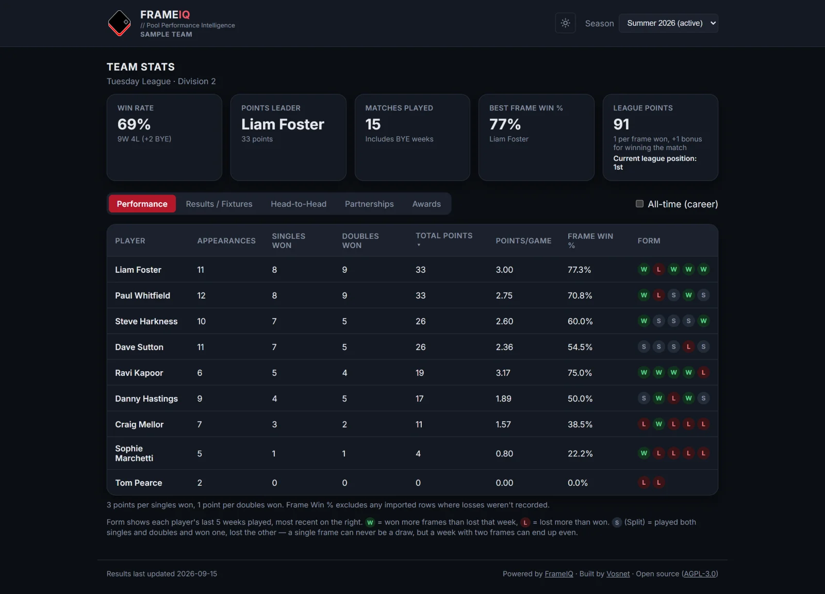Image resolution: width=825 pixels, height=594 pixels.
Task: Click Paul Whitfield's table row name
Action: [142, 295]
